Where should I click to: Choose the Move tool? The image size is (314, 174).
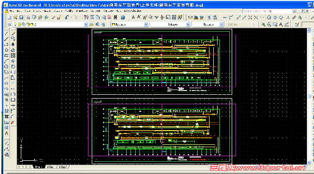13,61
